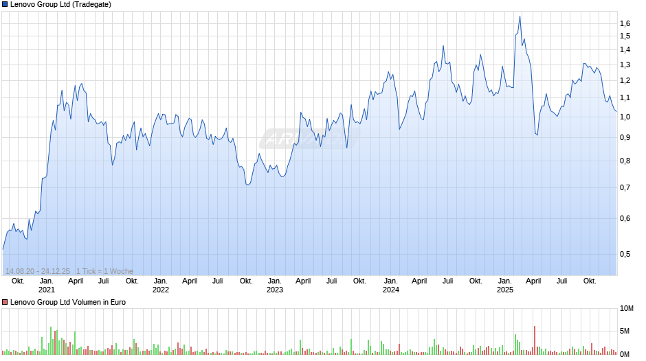This screenshot has width=646, height=361.
Task: Click the 1,5 price axis label
Action: 625,36
